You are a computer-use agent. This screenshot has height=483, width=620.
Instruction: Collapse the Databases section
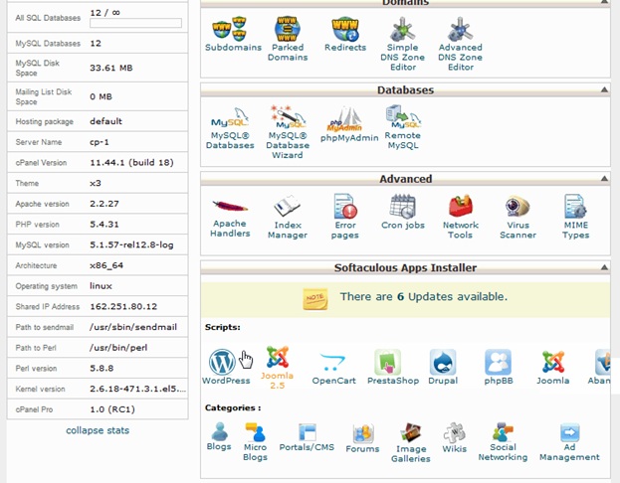pos(604,90)
